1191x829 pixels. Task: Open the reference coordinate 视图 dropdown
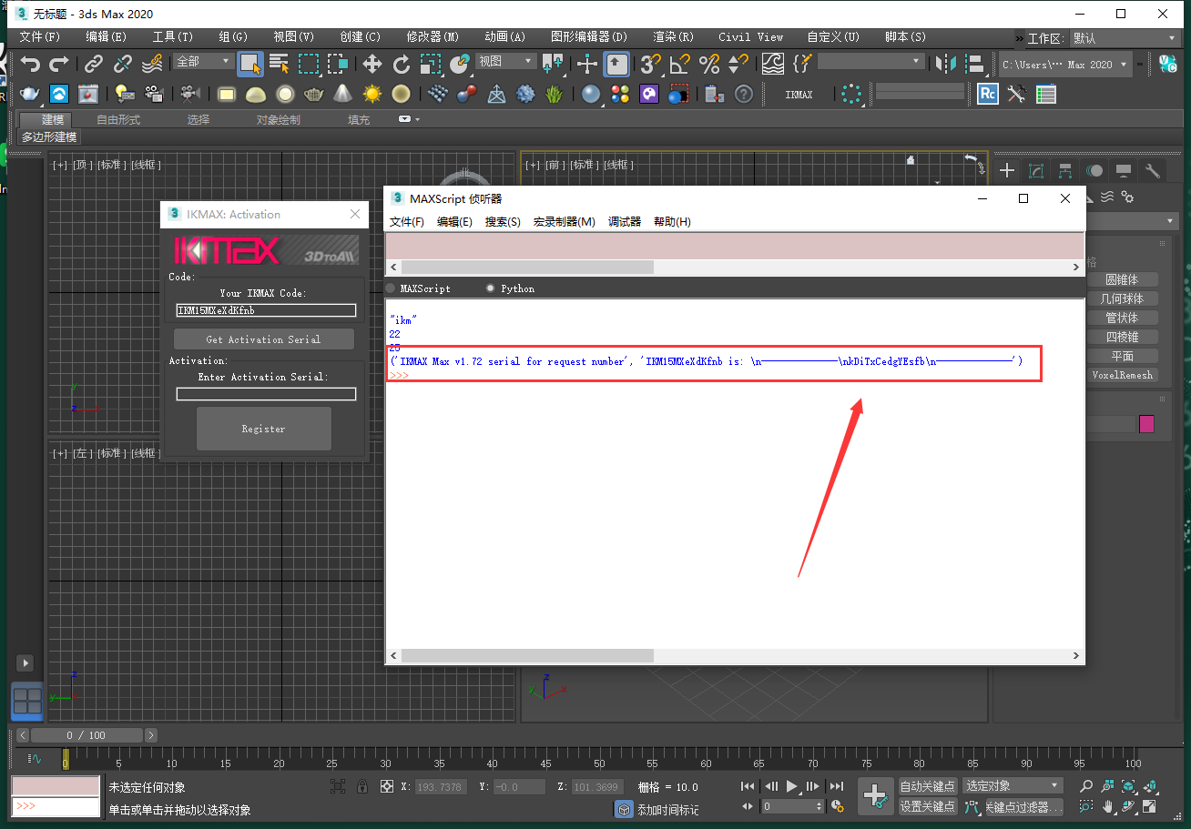[x=506, y=61]
